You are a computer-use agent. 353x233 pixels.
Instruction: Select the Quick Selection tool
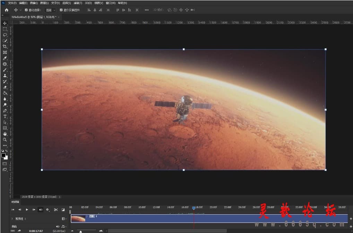pos(5,41)
